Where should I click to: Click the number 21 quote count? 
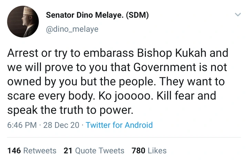pyautogui.click(x=68, y=151)
